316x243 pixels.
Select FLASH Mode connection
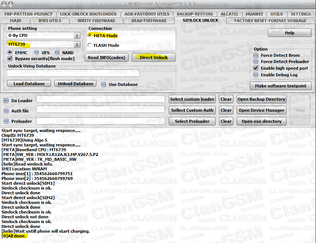(90, 45)
